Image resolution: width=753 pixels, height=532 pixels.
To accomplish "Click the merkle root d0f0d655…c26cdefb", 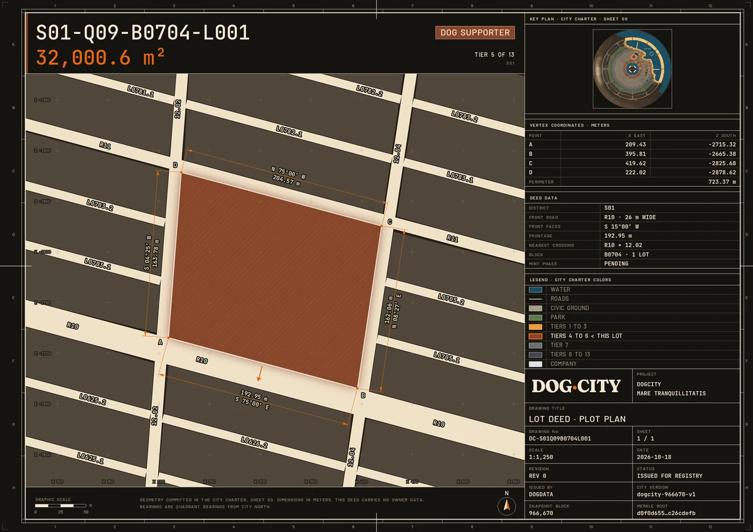I will click(666, 513).
